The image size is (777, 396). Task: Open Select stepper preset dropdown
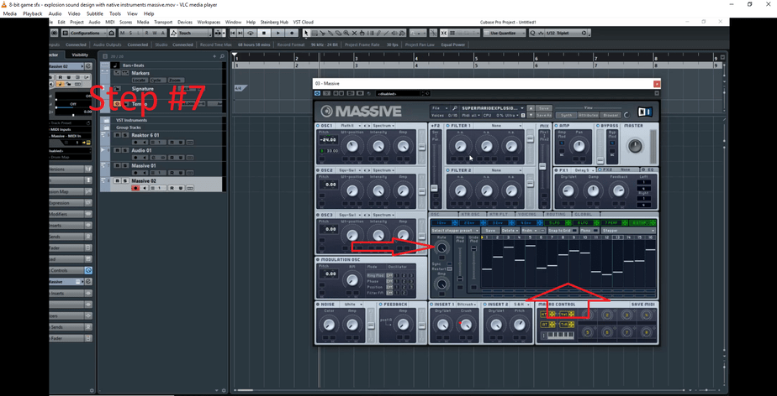click(456, 231)
